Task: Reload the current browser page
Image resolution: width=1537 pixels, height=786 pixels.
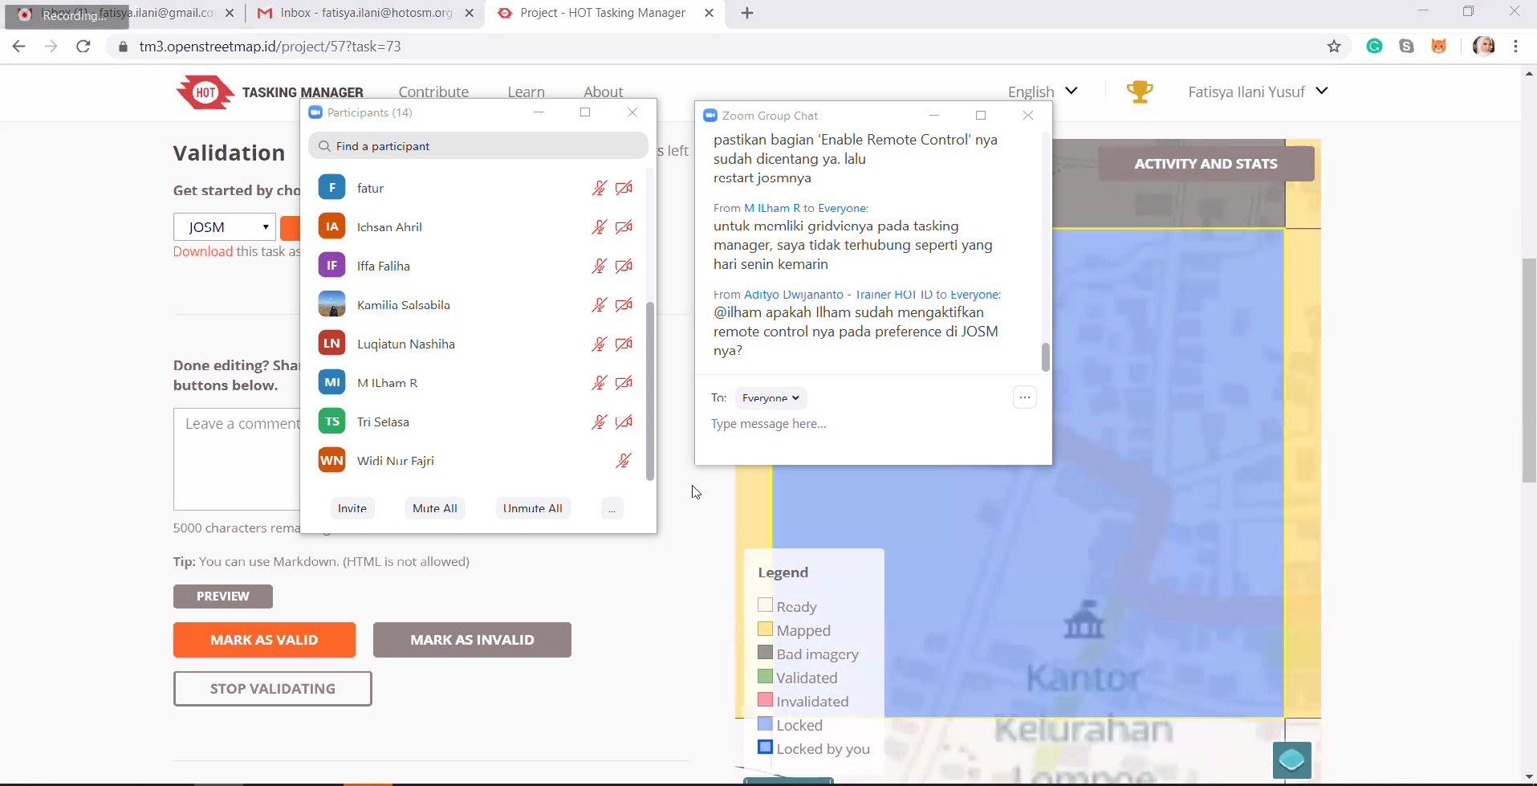Action: (x=83, y=47)
